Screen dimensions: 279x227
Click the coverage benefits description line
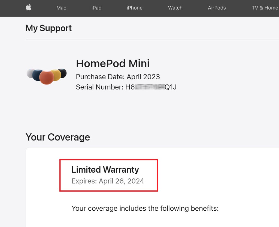tap(145, 209)
